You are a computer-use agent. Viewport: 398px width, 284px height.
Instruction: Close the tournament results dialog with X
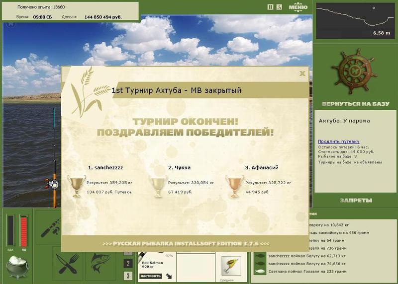pyautogui.click(x=302, y=73)
